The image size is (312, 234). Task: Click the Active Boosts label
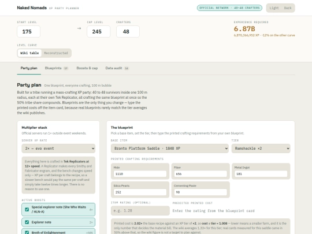(x=34, y=200)
